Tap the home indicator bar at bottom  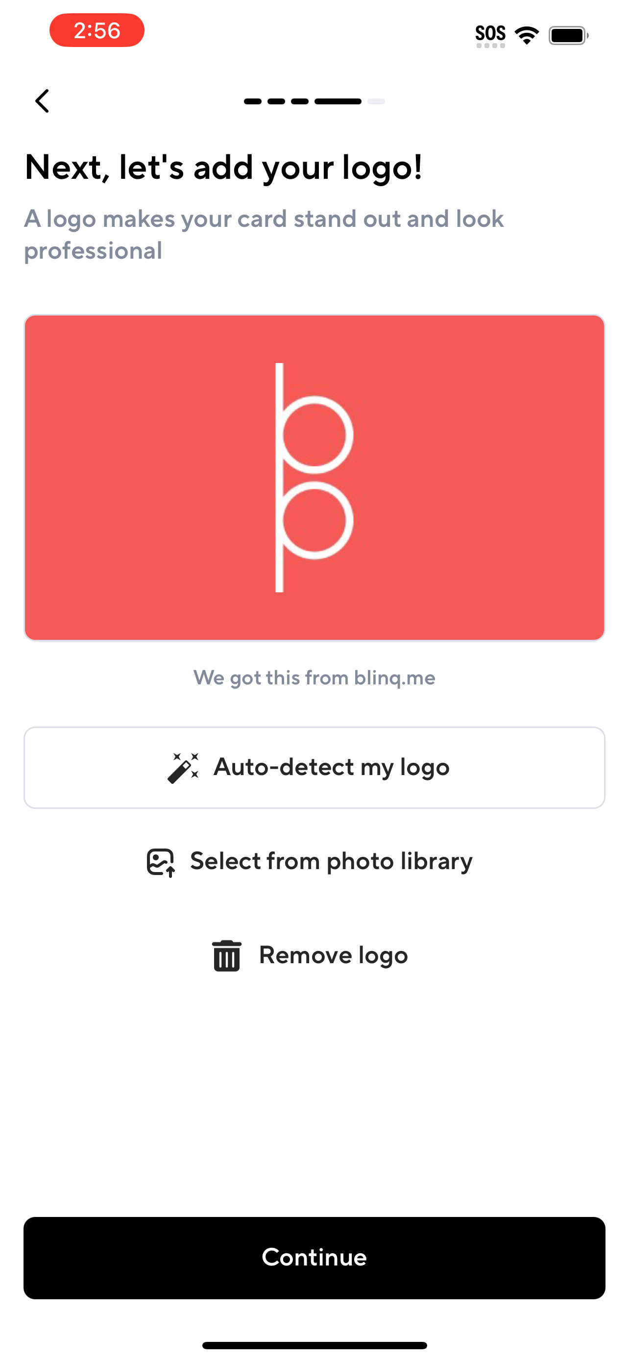coord(314,1343)
